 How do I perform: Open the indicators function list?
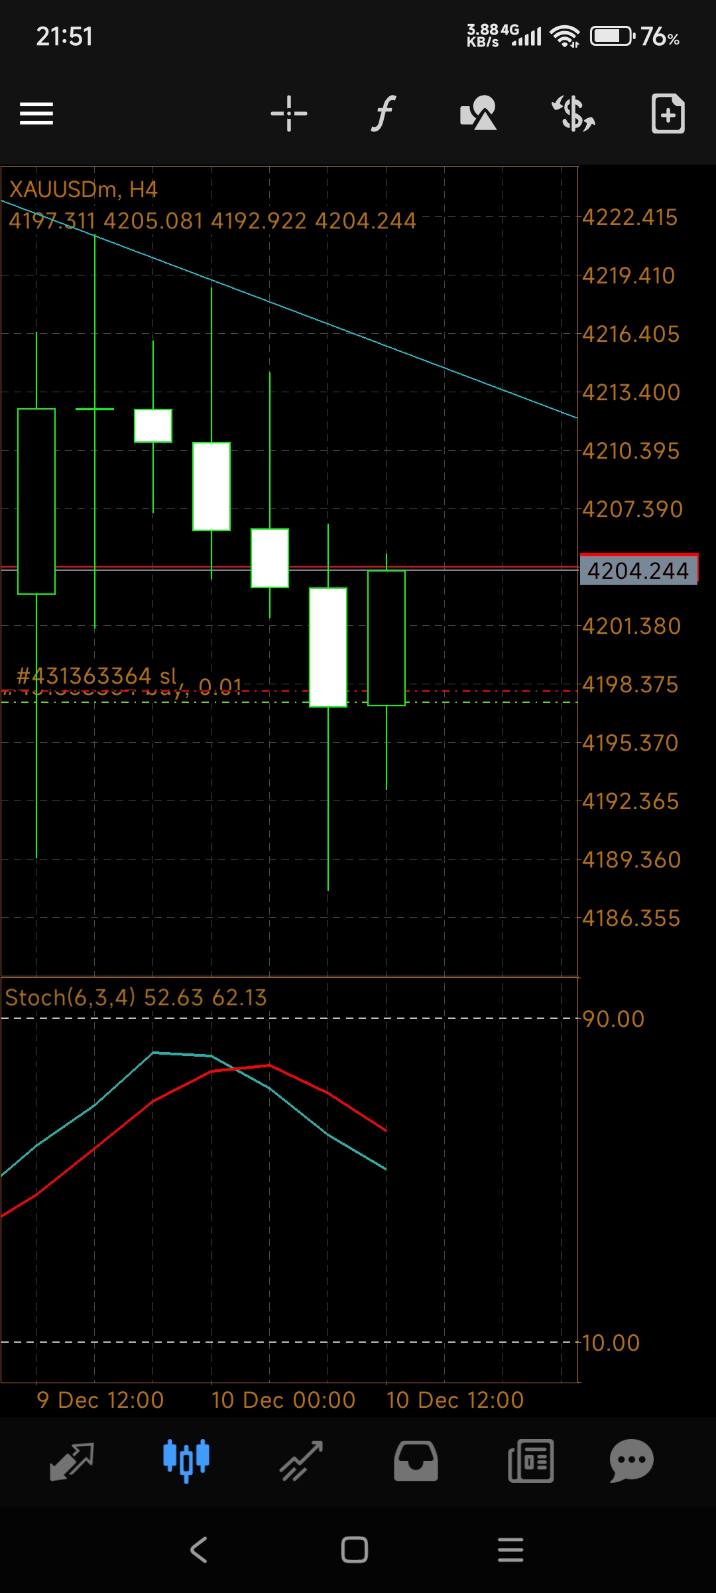tap(383, 114)
